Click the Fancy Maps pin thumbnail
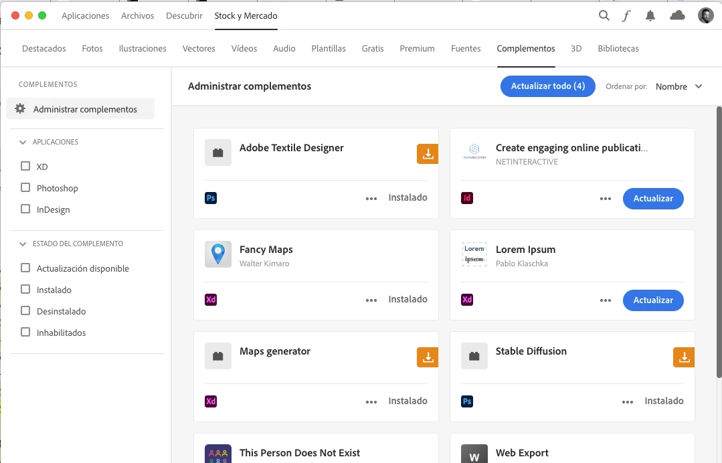Viewport: 722px width, 463px height. pos(218,254)
